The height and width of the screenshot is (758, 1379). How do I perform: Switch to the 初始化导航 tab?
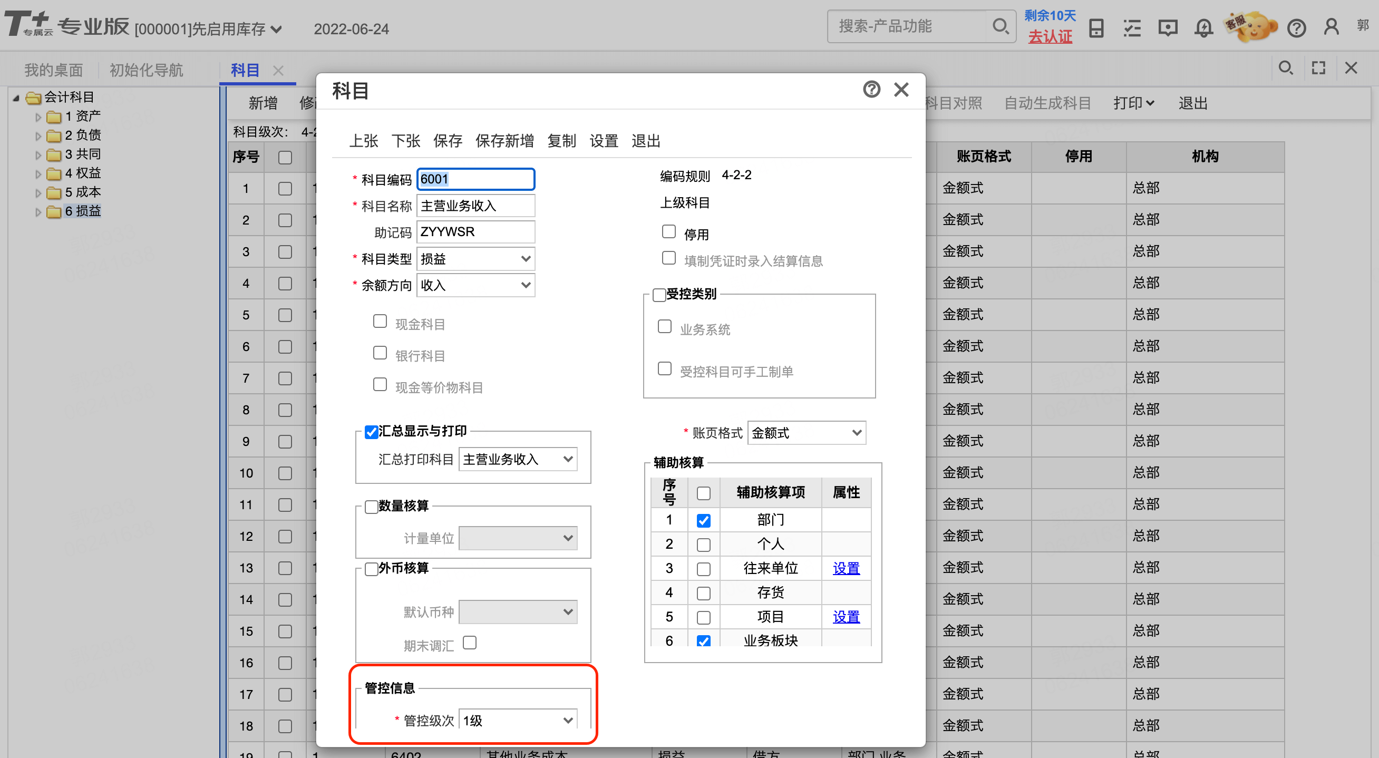146,70
